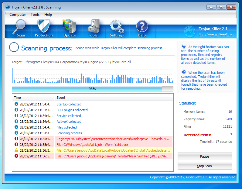Open the Computer menu
Image resolution: width=242 pixels, height=189 pixels.
tap(18, 14)
